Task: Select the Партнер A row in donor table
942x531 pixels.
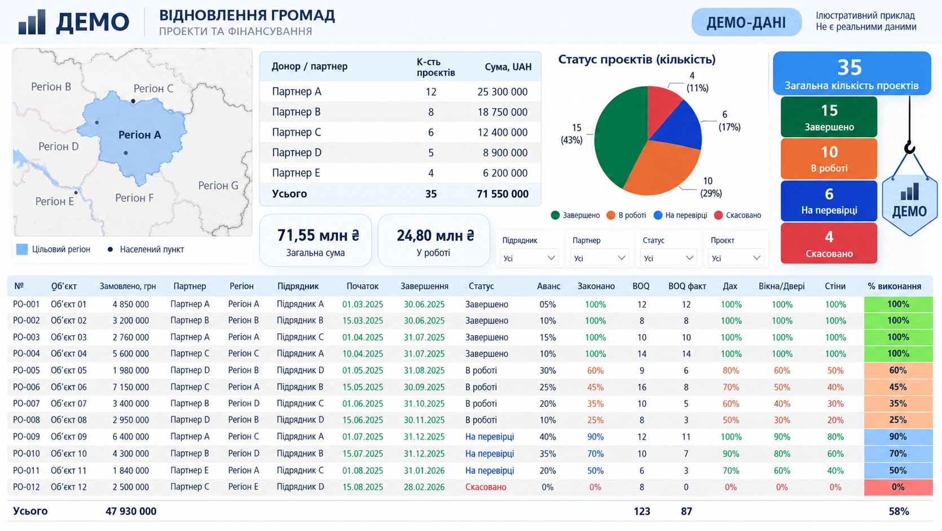Action: tap(400, 91)
